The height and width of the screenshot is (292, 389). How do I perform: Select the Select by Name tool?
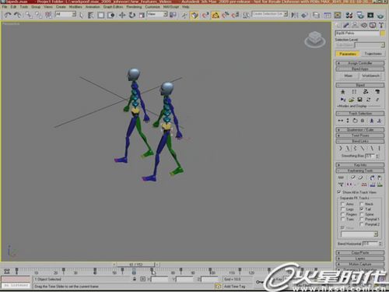(x=91, y=16)
